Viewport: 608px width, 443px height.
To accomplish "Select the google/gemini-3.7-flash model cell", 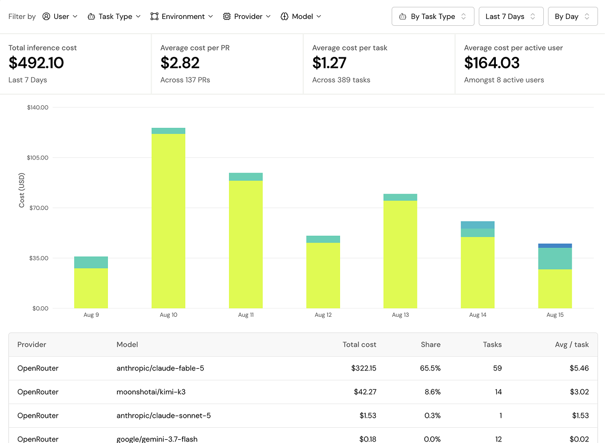I will (157, 439).
